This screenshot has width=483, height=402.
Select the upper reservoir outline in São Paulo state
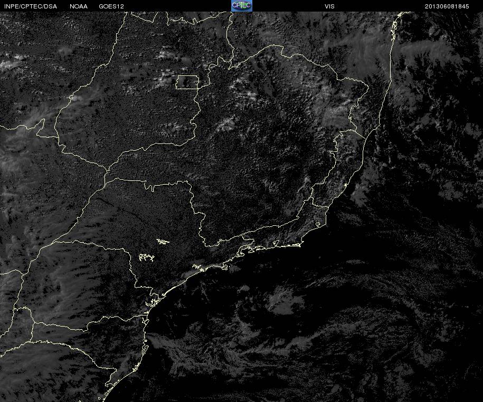click(163, 242)
